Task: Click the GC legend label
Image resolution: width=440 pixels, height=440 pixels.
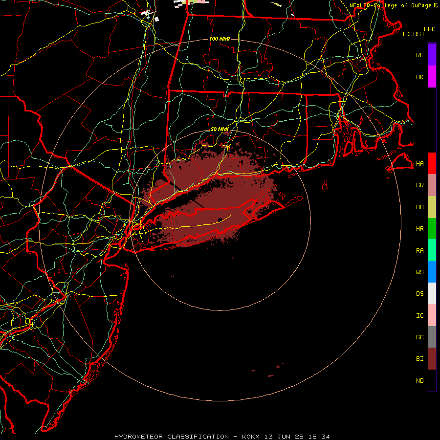Action: tap(420, 337)
